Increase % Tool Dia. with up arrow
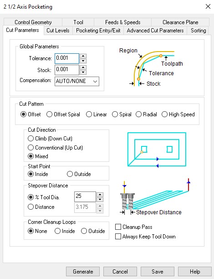Screen dimensions: 214x279 (x=100, y=194)
